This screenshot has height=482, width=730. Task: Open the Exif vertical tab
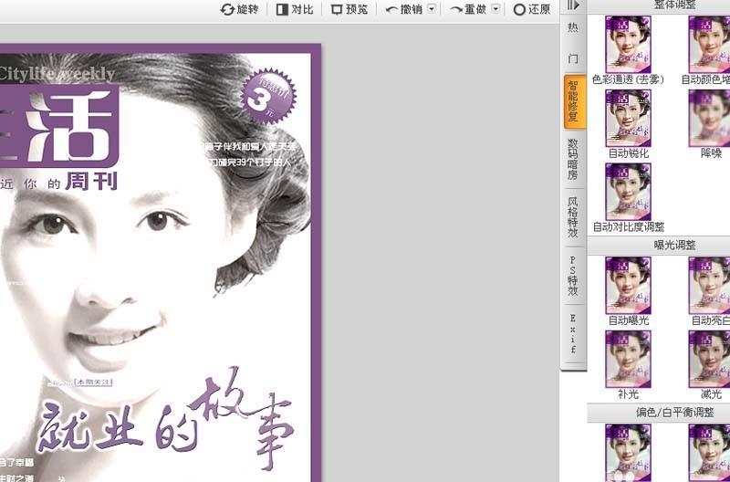pos(573,333)
